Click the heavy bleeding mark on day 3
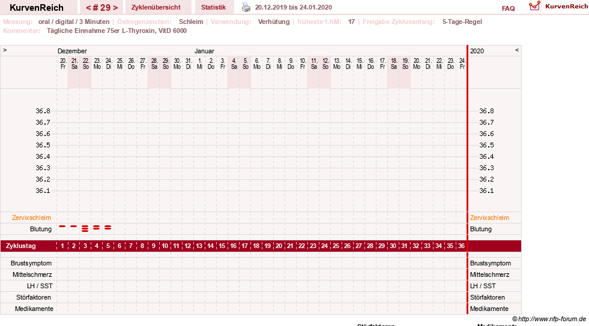The width and height of the screenshot is (589, 326). pyautogui.click(x=85, y=228)
